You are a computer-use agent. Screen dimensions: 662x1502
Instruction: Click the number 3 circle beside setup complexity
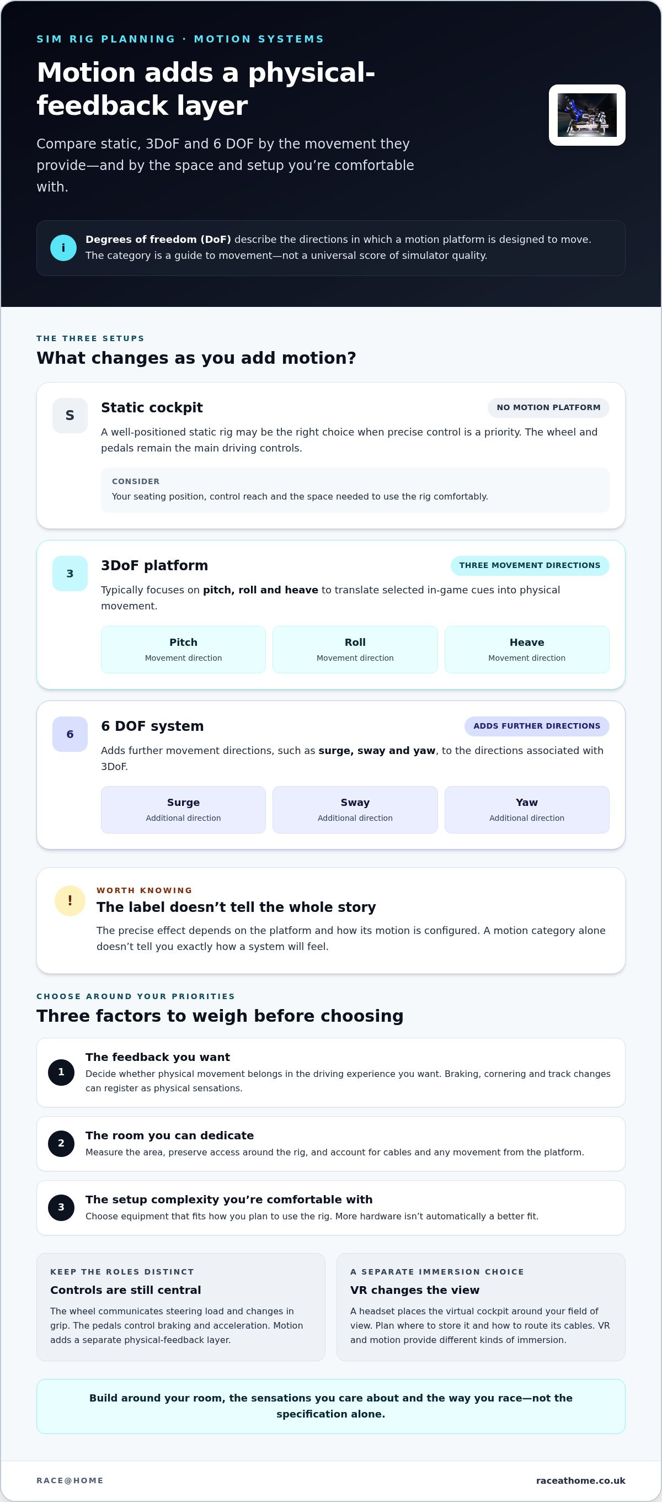pos(61,1208)
